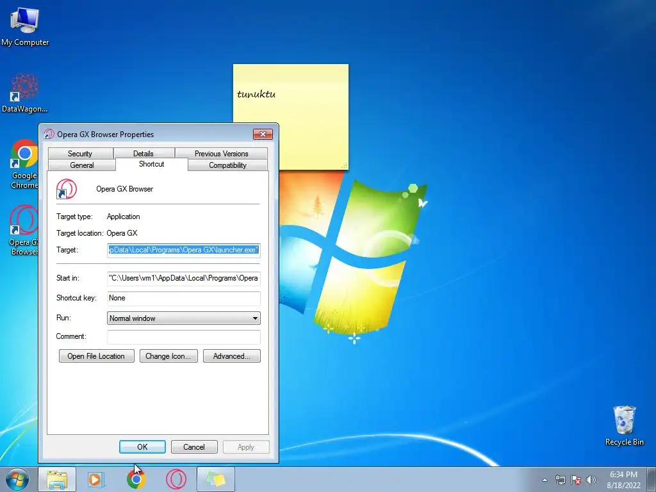
Task: Open the Windows Start menu orb
Action: (x=17, y=479)
